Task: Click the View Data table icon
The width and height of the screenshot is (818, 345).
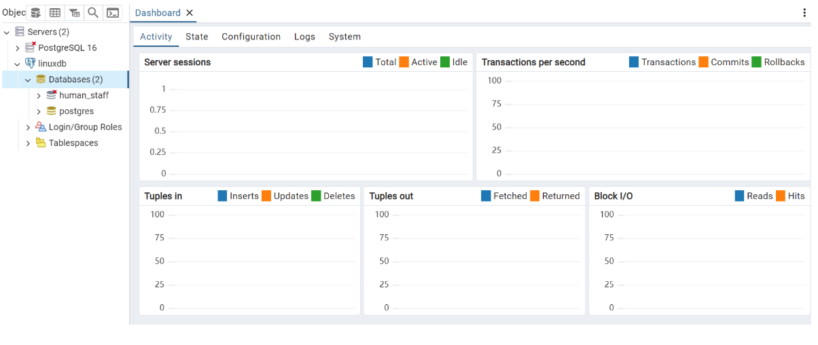Action: [x=55, y=13]
